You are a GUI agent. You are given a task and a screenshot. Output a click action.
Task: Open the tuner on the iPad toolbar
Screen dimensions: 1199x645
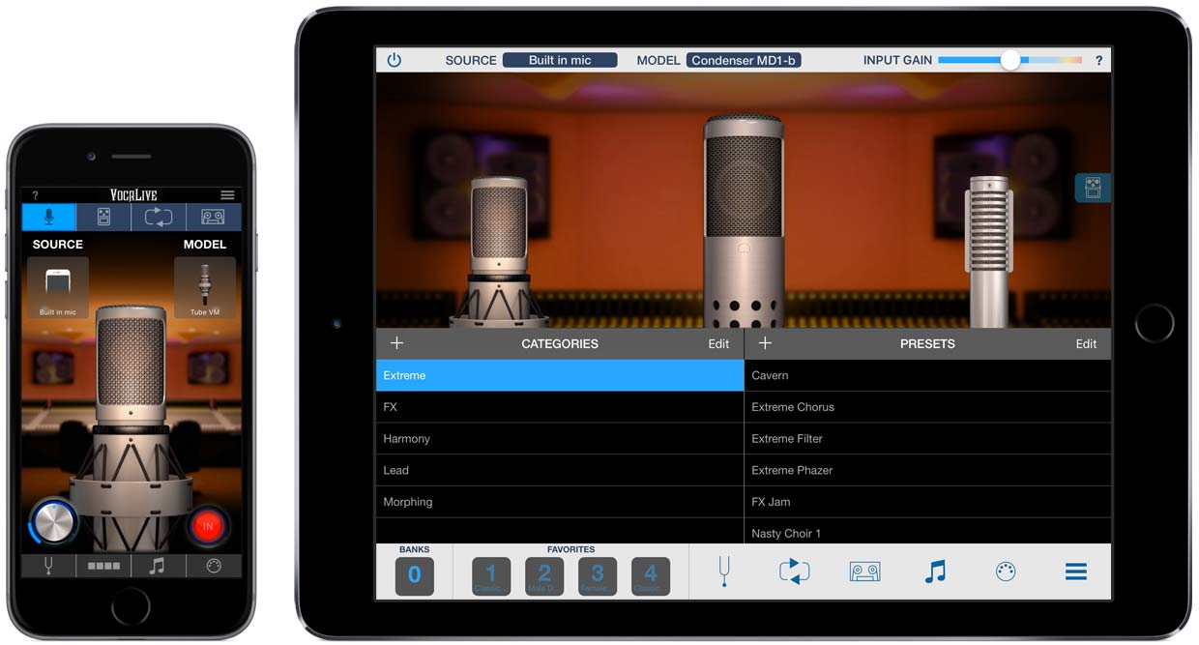723,572
